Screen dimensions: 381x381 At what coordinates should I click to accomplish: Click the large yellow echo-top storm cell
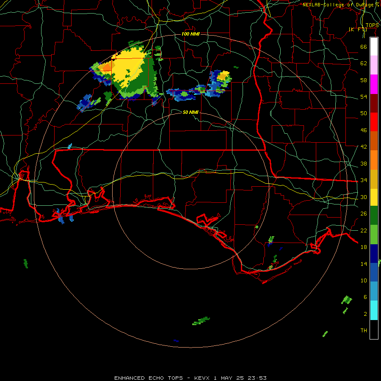click(127, 67)
